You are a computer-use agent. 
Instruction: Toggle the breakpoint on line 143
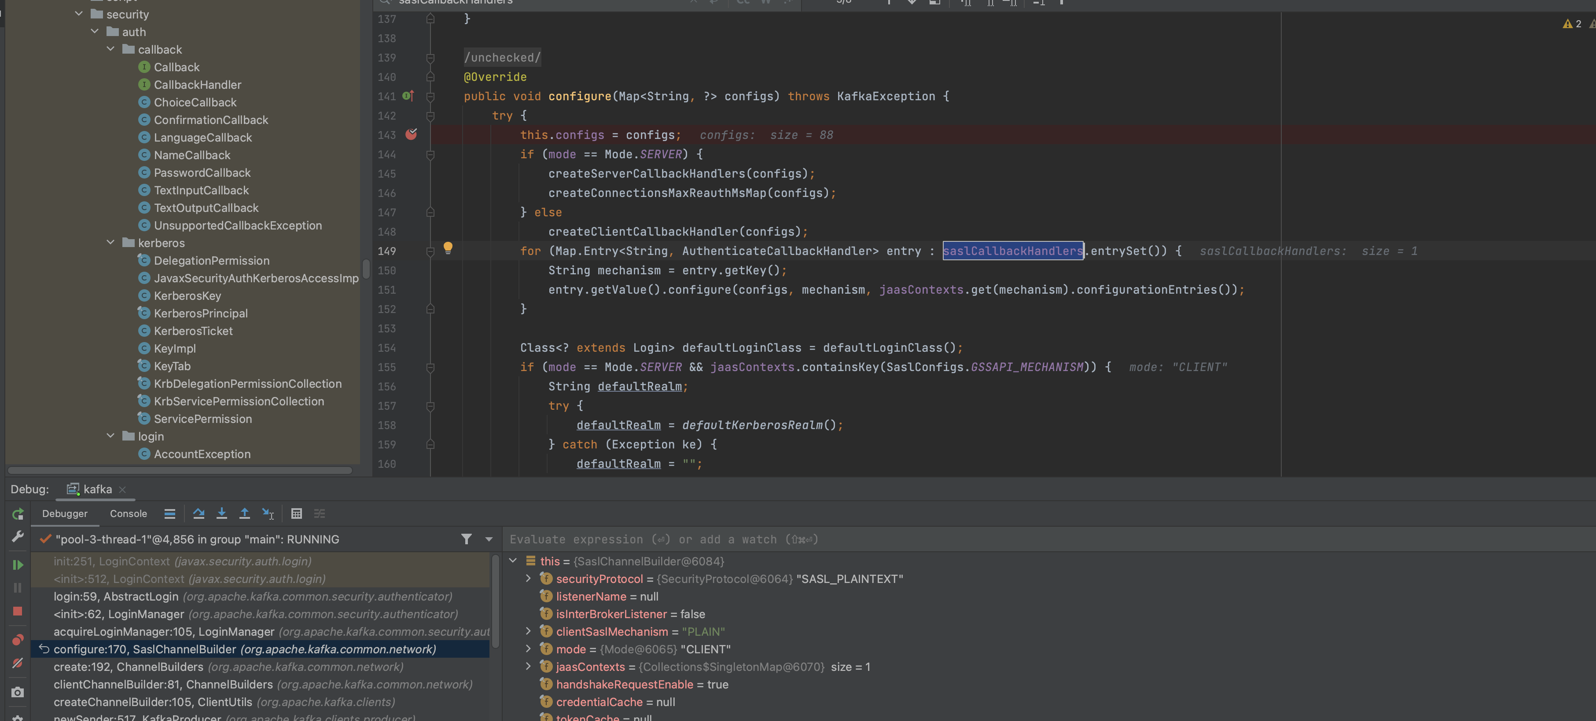click(x=412, y=134)
